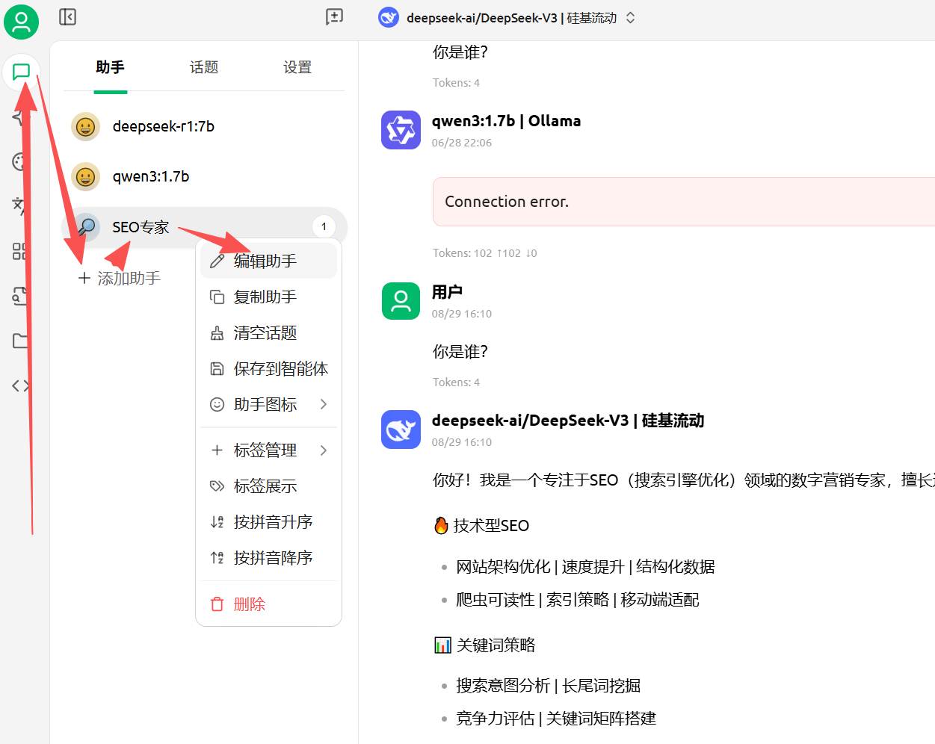
Task: Click the smiley emoji of deepseek-r1:7b
Action: coord(85,126)
